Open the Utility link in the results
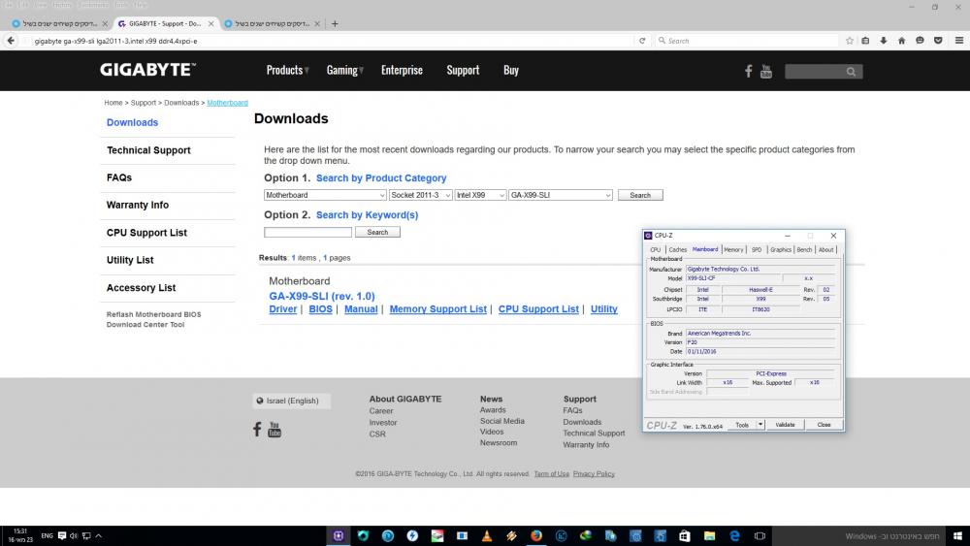The image size is (970, 546). [603, 309]
